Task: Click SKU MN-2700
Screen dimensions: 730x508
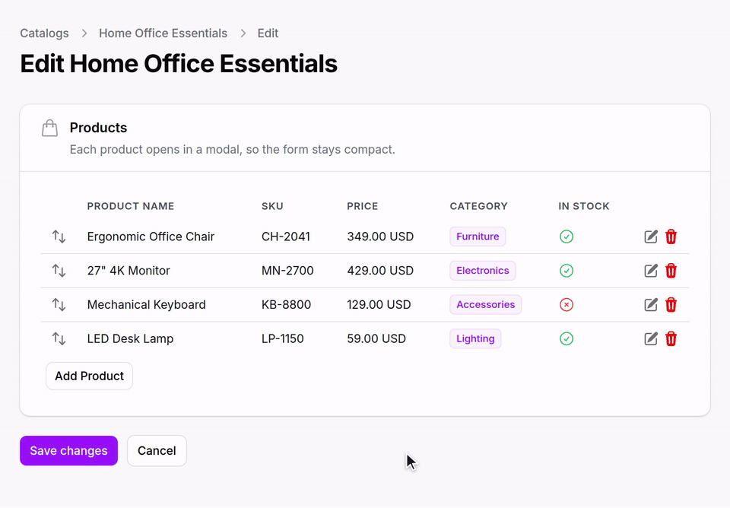Action: click(287, 271)
